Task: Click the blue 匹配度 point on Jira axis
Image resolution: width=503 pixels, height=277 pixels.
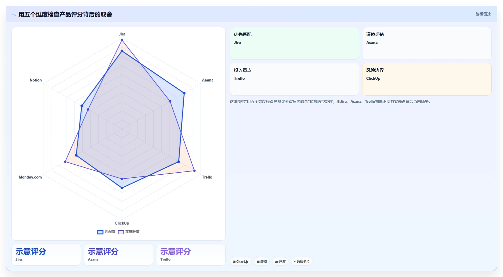Action: [x=122, y=51]
